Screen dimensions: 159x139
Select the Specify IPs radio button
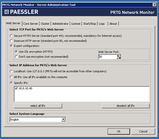point(11,83)
